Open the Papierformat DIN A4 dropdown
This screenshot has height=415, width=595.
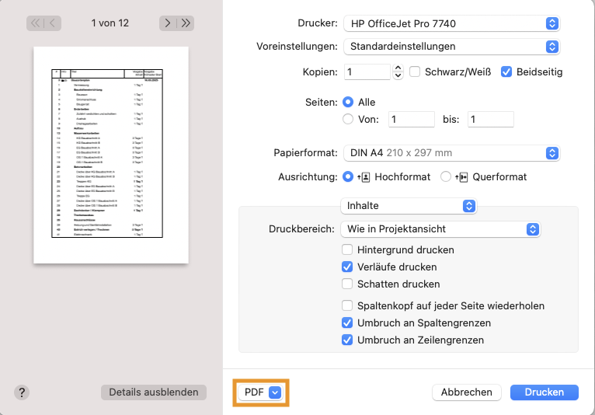pyautogui.click(x=451, y=153)
